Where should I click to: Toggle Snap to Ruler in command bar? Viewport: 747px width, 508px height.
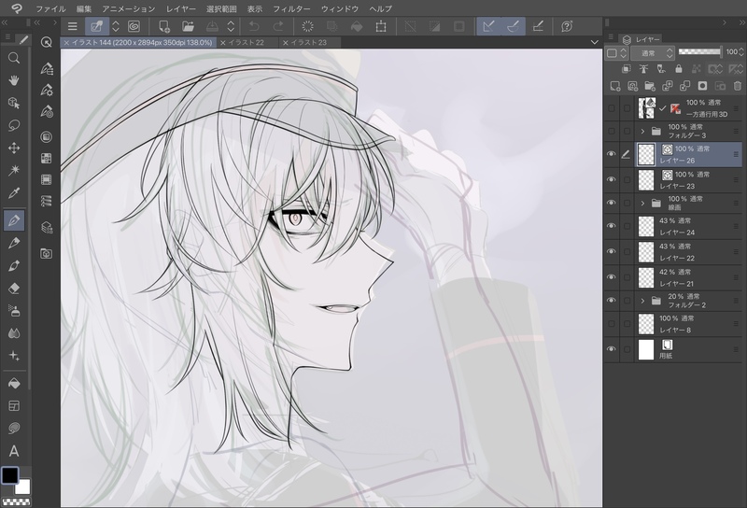(x=488, y=26)
